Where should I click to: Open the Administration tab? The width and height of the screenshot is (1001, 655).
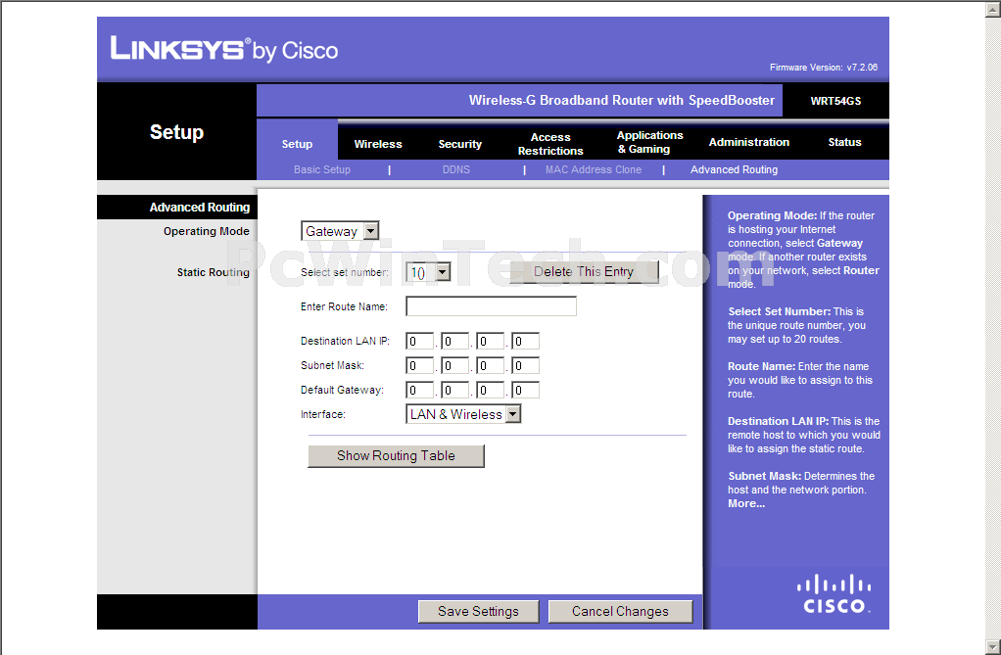click(748, 143)
